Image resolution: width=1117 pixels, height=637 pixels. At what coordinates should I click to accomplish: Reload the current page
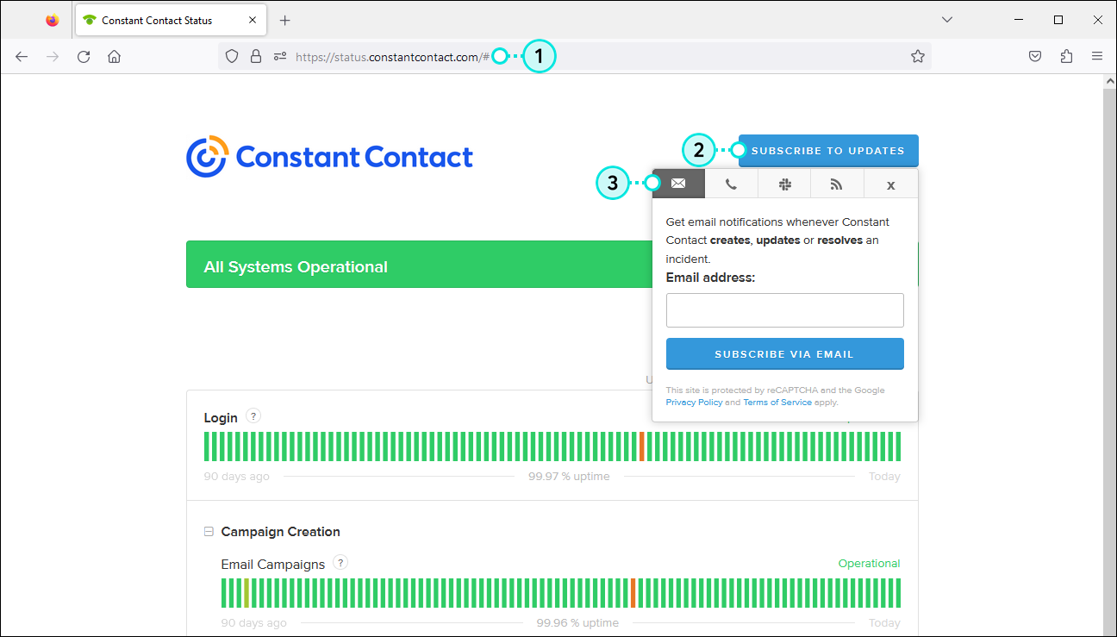tap(84, 57)
